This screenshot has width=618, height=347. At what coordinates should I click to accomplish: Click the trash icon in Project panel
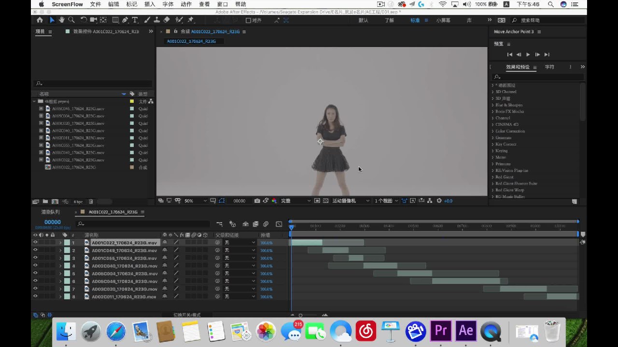91,201
